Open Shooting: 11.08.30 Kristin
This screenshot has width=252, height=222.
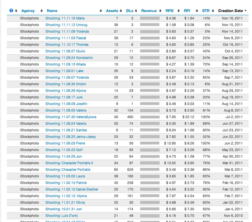66,84
